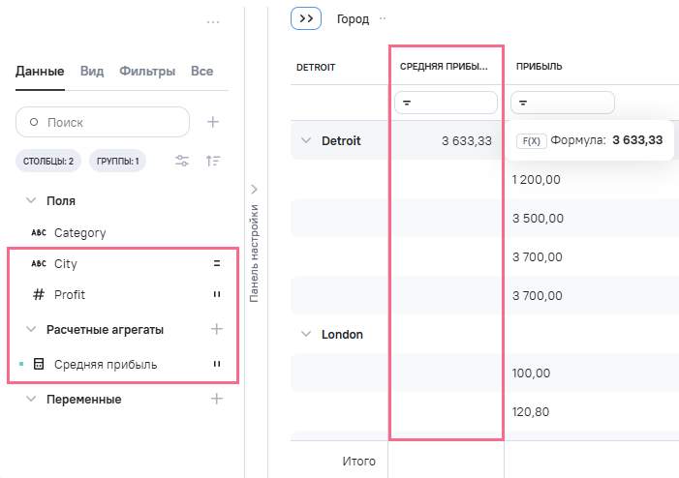Click the ГРУППЫ: 1 chip
Image resolution: width=679 pixels, height=478 pixels.
pyautogui.click(x=117, y=162)
